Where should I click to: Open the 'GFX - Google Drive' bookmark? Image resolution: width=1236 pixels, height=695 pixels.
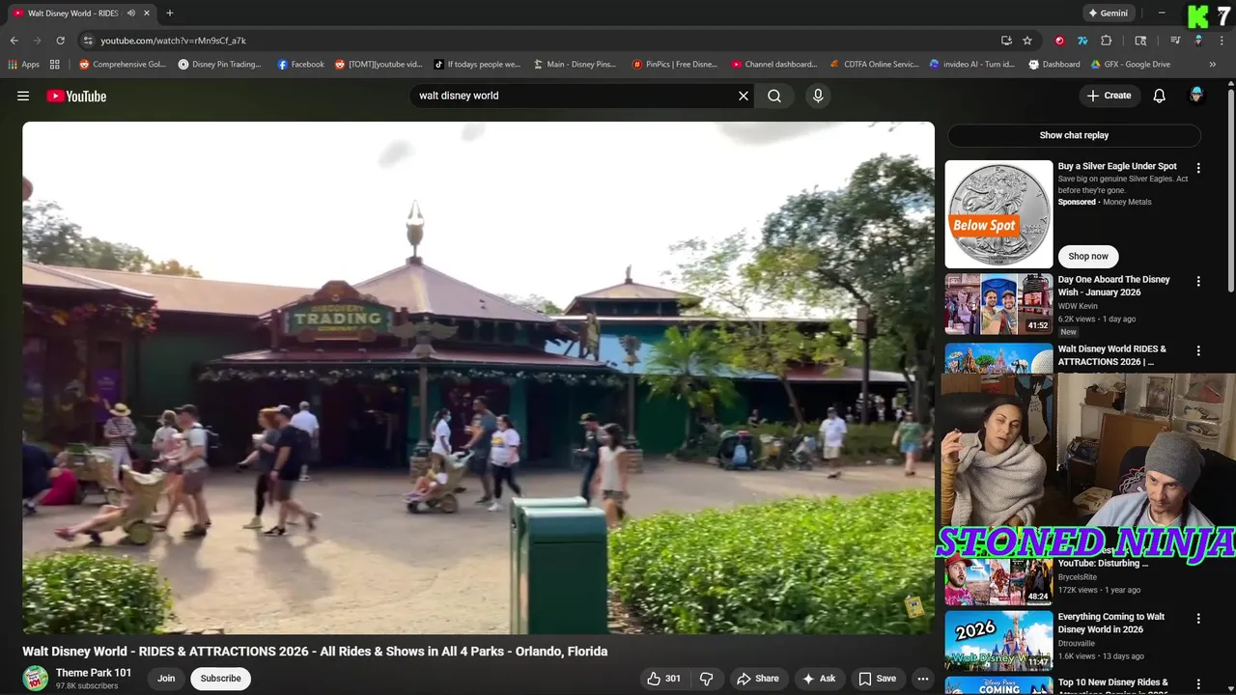point(1130,65)
